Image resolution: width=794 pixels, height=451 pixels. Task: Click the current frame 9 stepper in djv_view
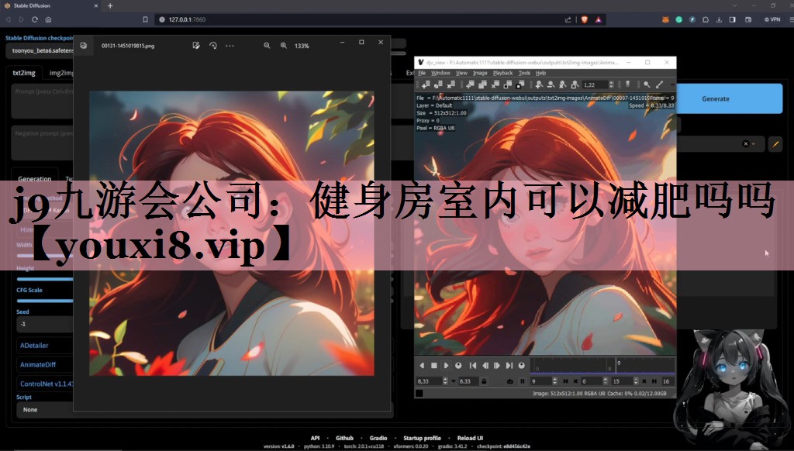pos(555,382)
